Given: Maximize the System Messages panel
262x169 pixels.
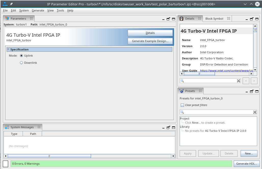Looking at the screenshot, I should pos(174,127).
